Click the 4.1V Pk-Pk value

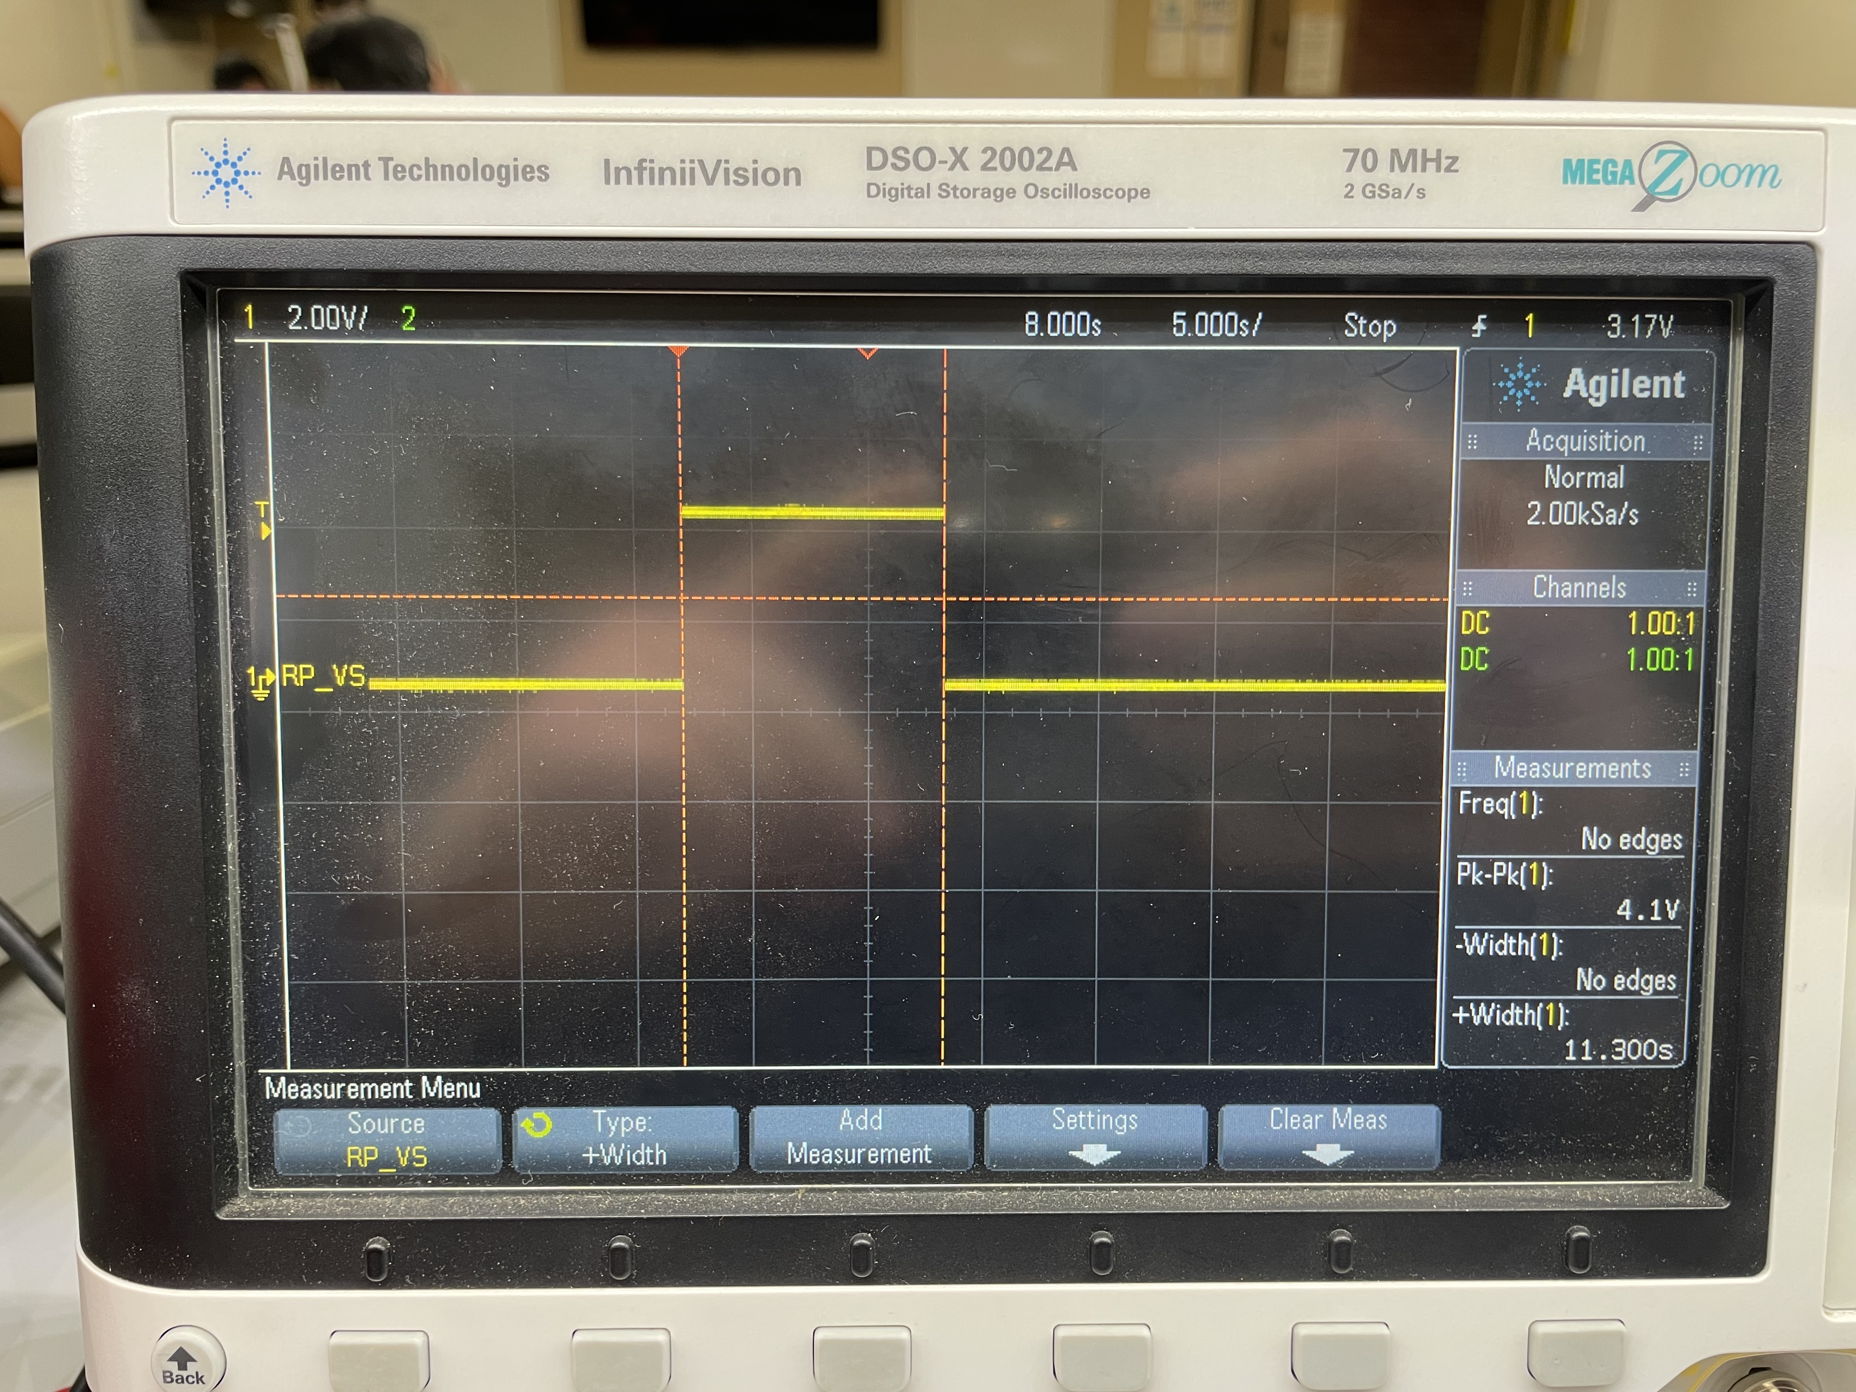click(1648, 911)
